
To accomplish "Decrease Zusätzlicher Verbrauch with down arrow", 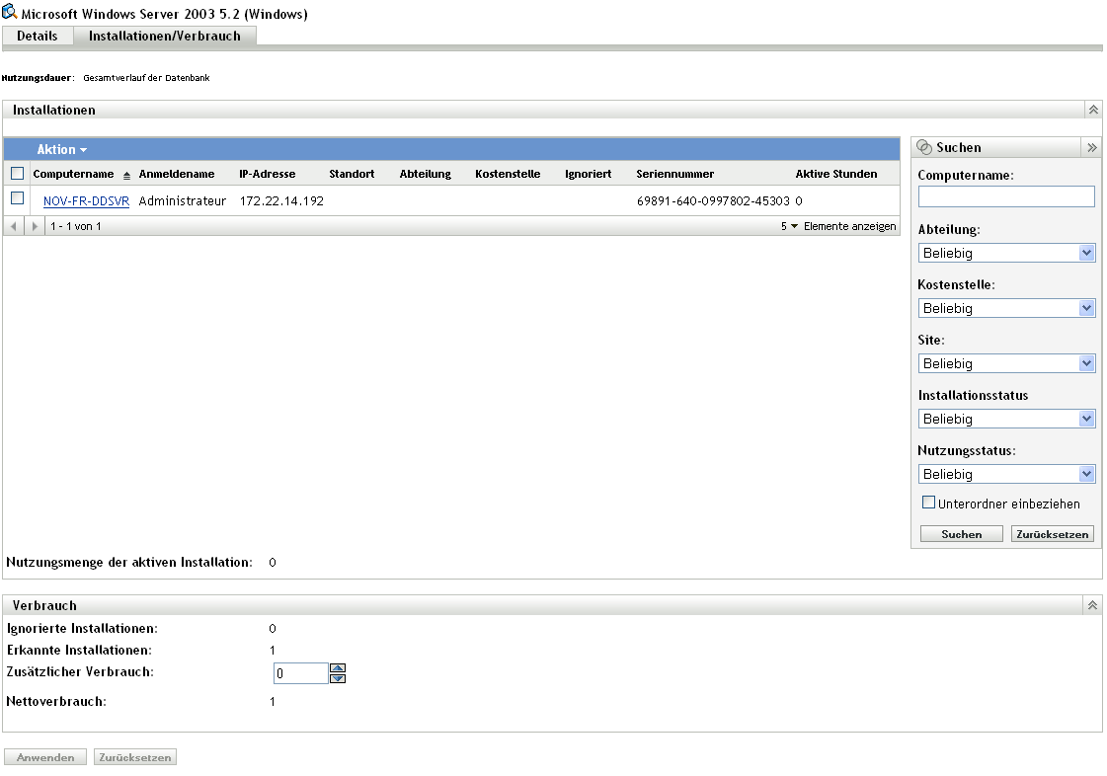I will [x=338, y=678].
